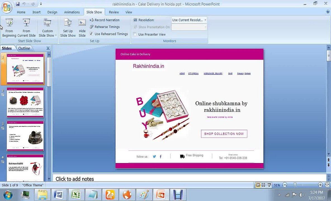
Task: Go to next slide using double-arrow button
Action: (328, 165)
